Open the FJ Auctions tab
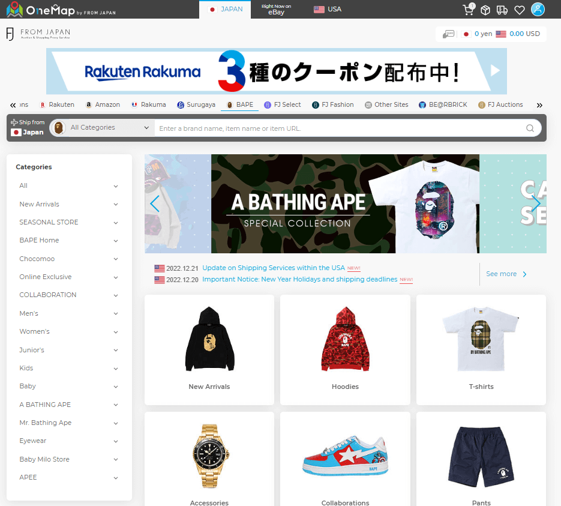This screenshot has height=506, width=561. [500, 105]
